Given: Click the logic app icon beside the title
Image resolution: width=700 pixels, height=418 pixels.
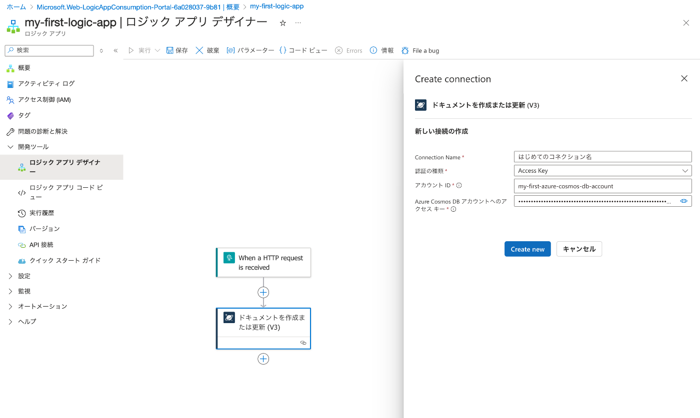Looking at the screenshot, I should click(13, 26).
